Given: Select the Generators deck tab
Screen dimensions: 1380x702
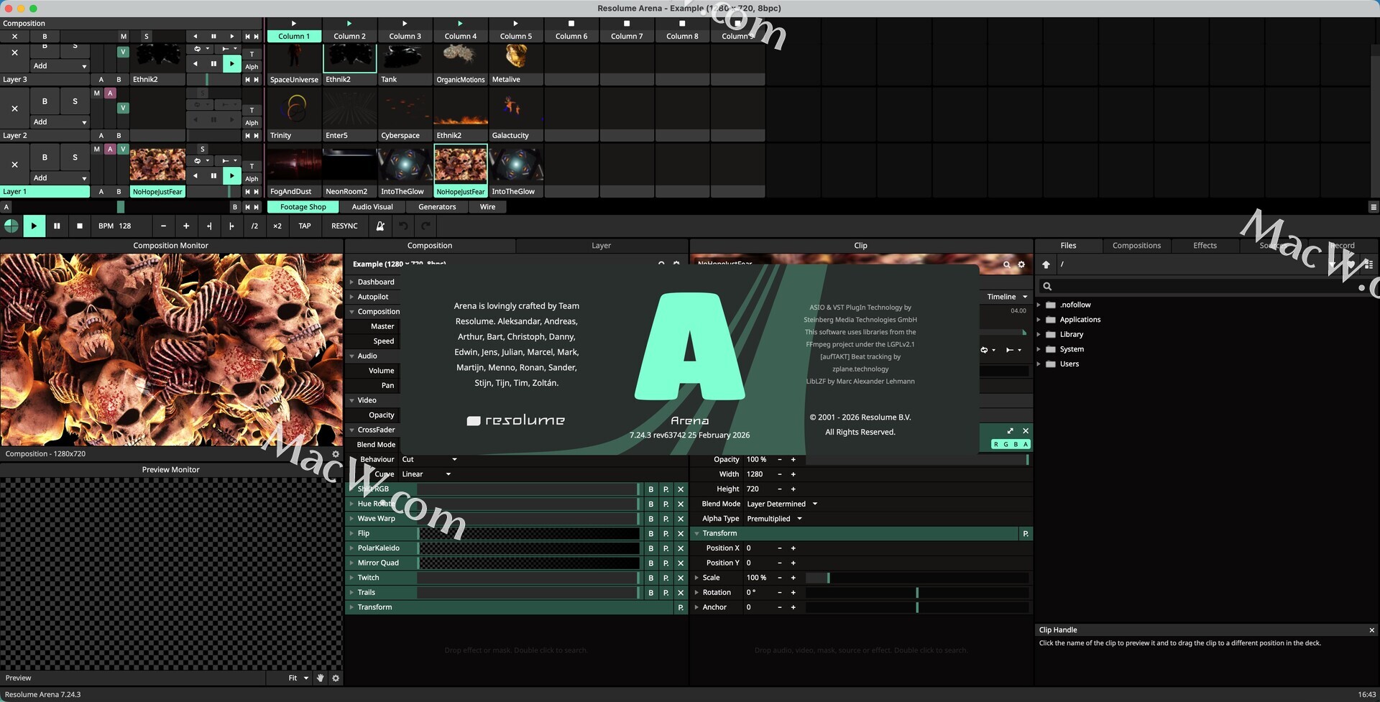Looking at the screenshot, I should click(437, 207).
